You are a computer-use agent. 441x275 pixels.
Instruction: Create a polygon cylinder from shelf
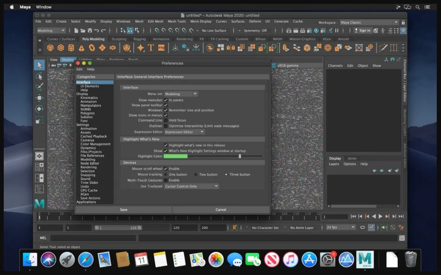(71, 48)
